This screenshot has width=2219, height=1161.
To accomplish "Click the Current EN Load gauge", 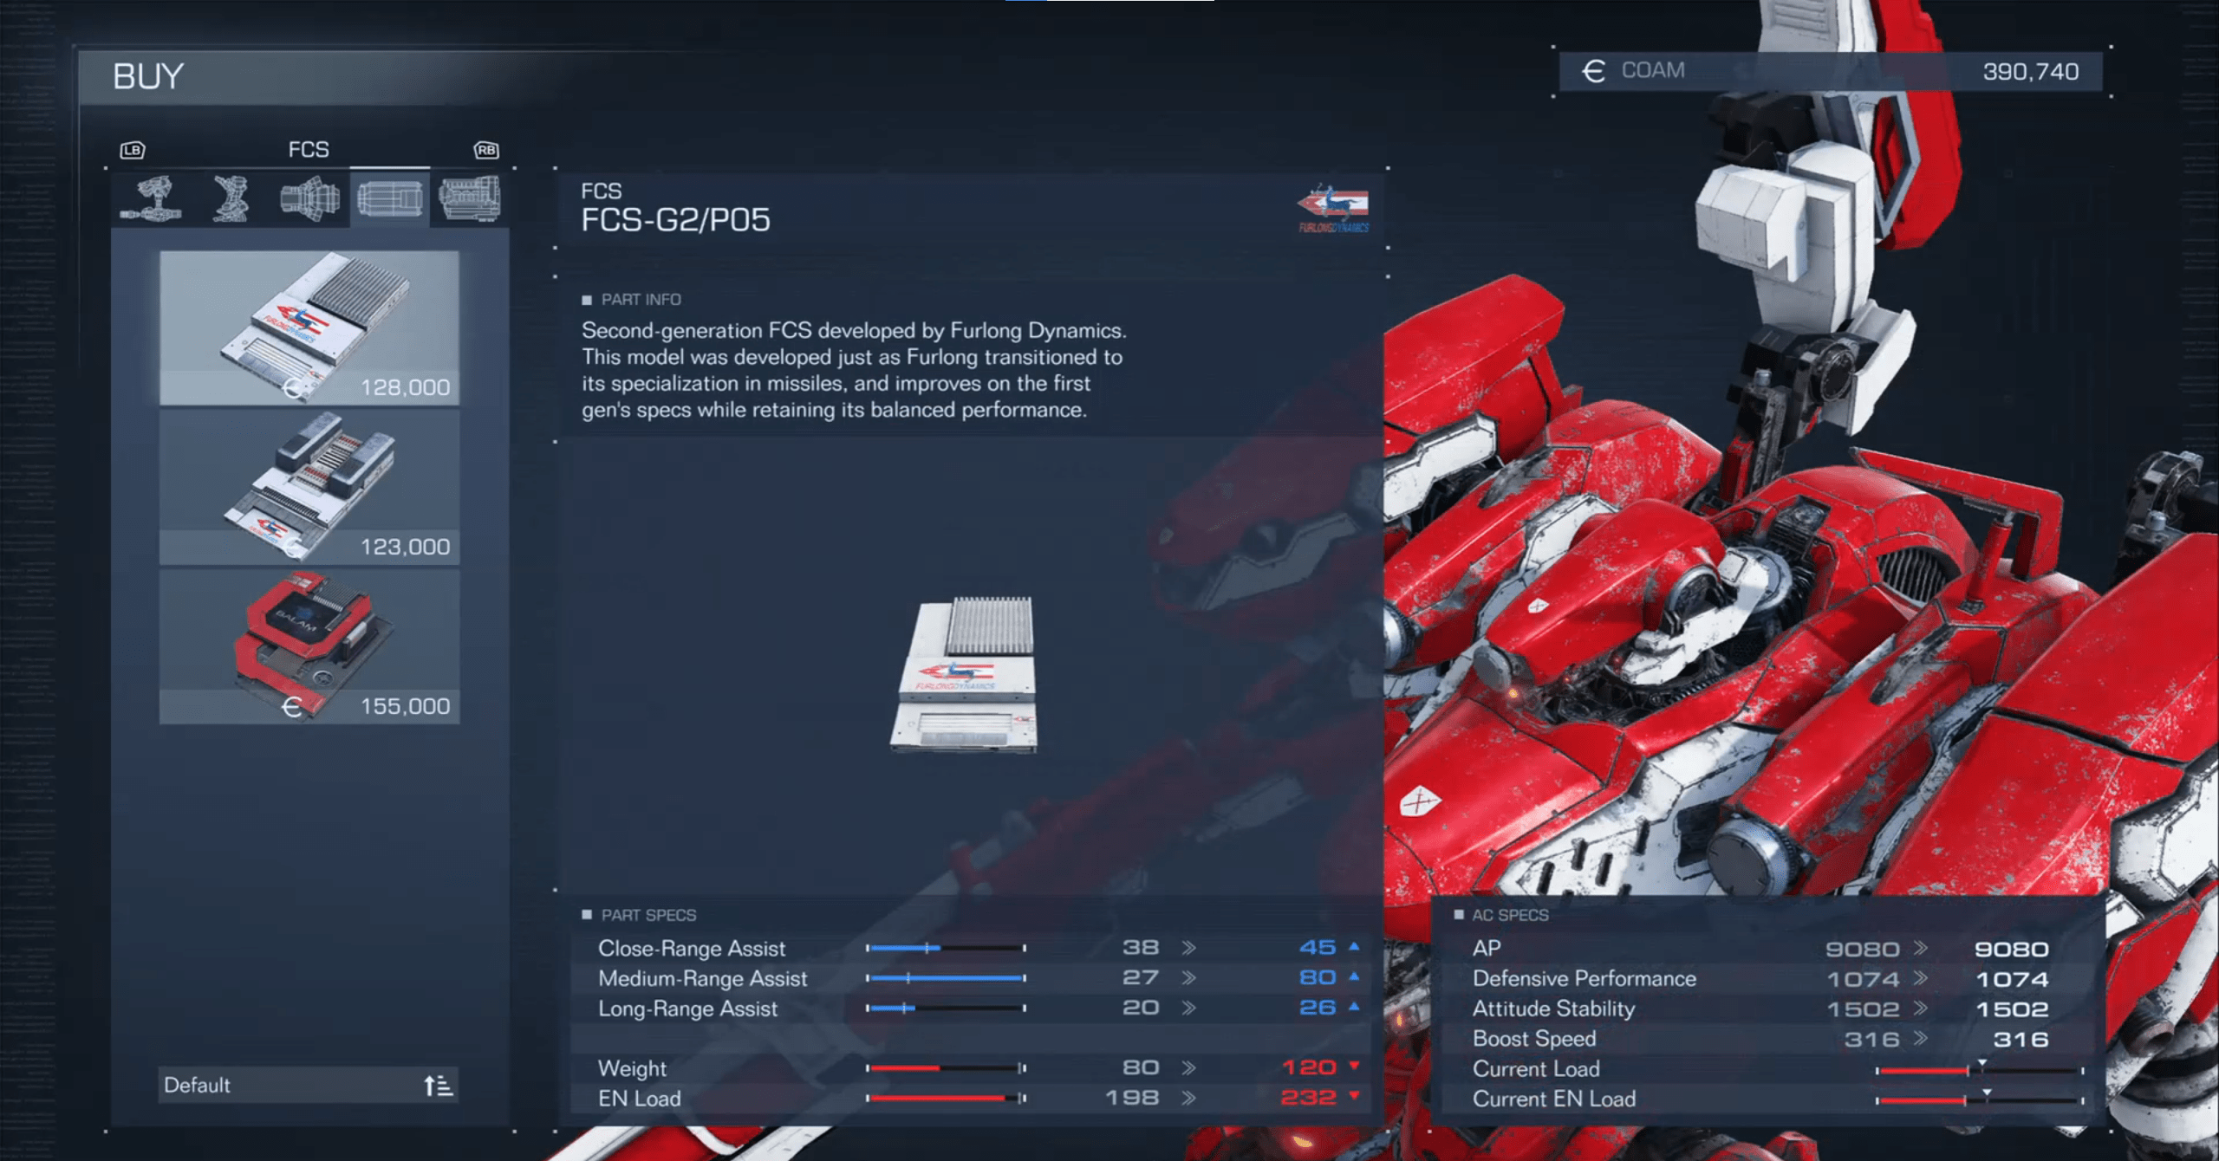I will (1980, 1099).
